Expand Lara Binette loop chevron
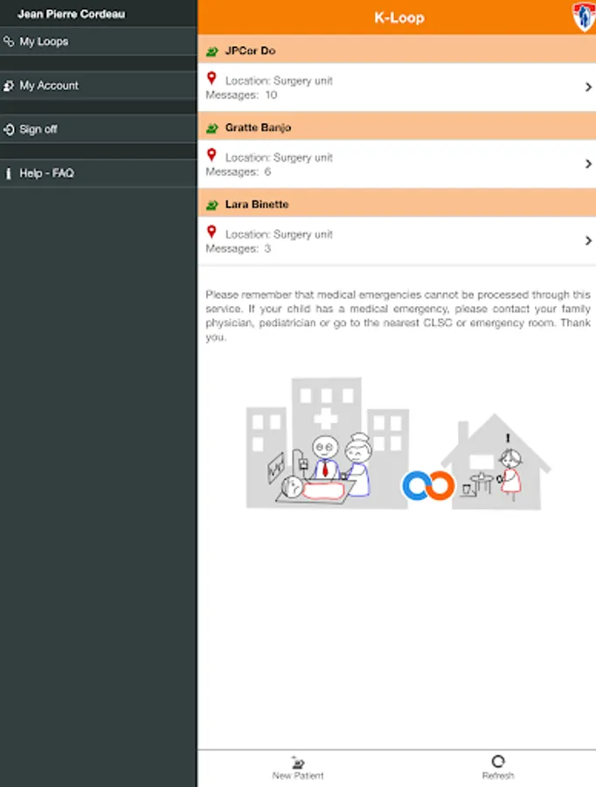 tap(588, 241)
